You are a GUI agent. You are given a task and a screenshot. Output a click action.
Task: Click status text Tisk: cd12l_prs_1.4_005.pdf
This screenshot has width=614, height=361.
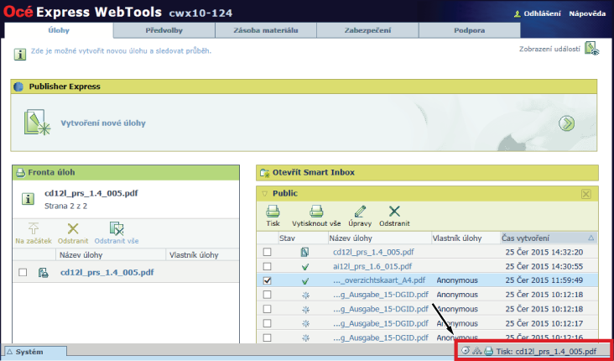coord(546,351)
